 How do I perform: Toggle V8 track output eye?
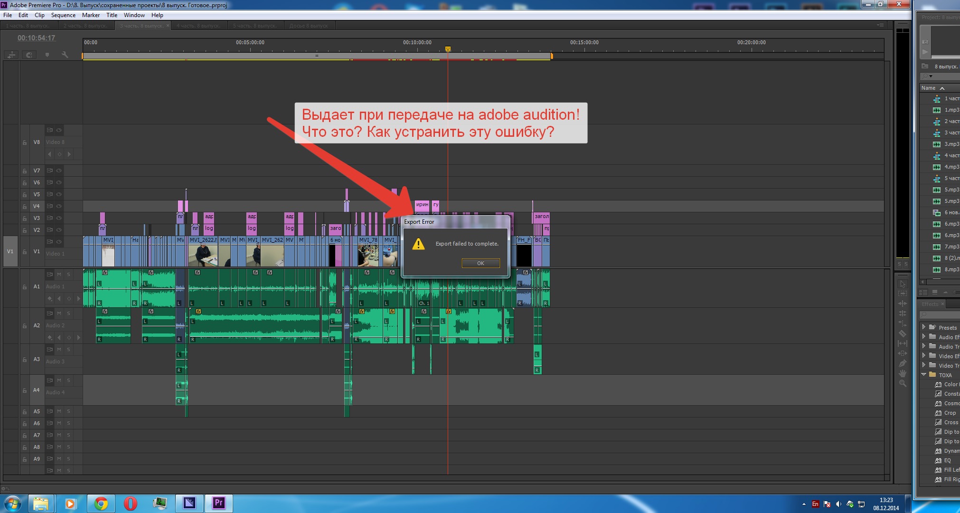click(x=59, y=130)
